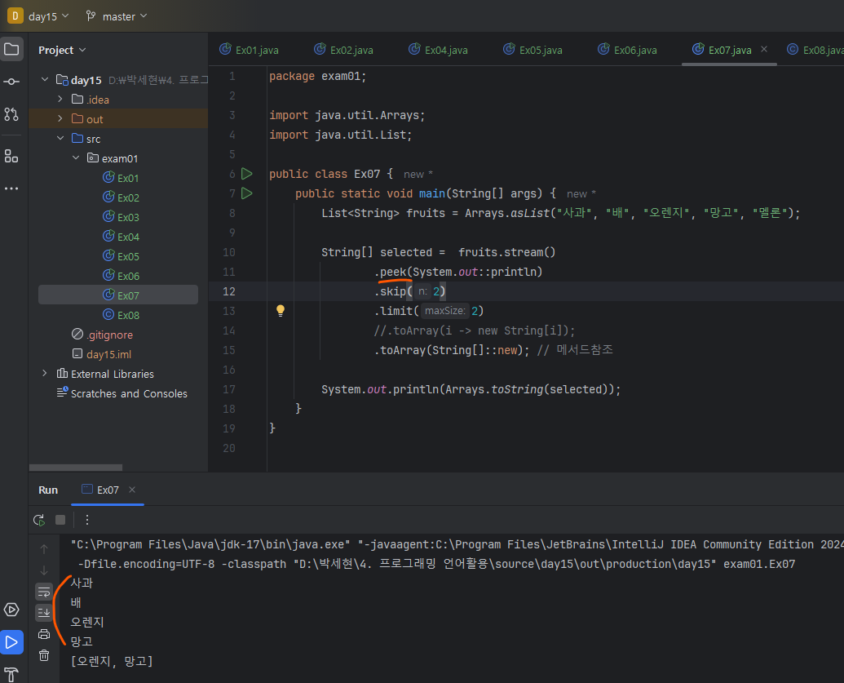This screenshot has height=683, width=844.
Task: Click the up arrow in the console gutter
Action: (44, 549)
